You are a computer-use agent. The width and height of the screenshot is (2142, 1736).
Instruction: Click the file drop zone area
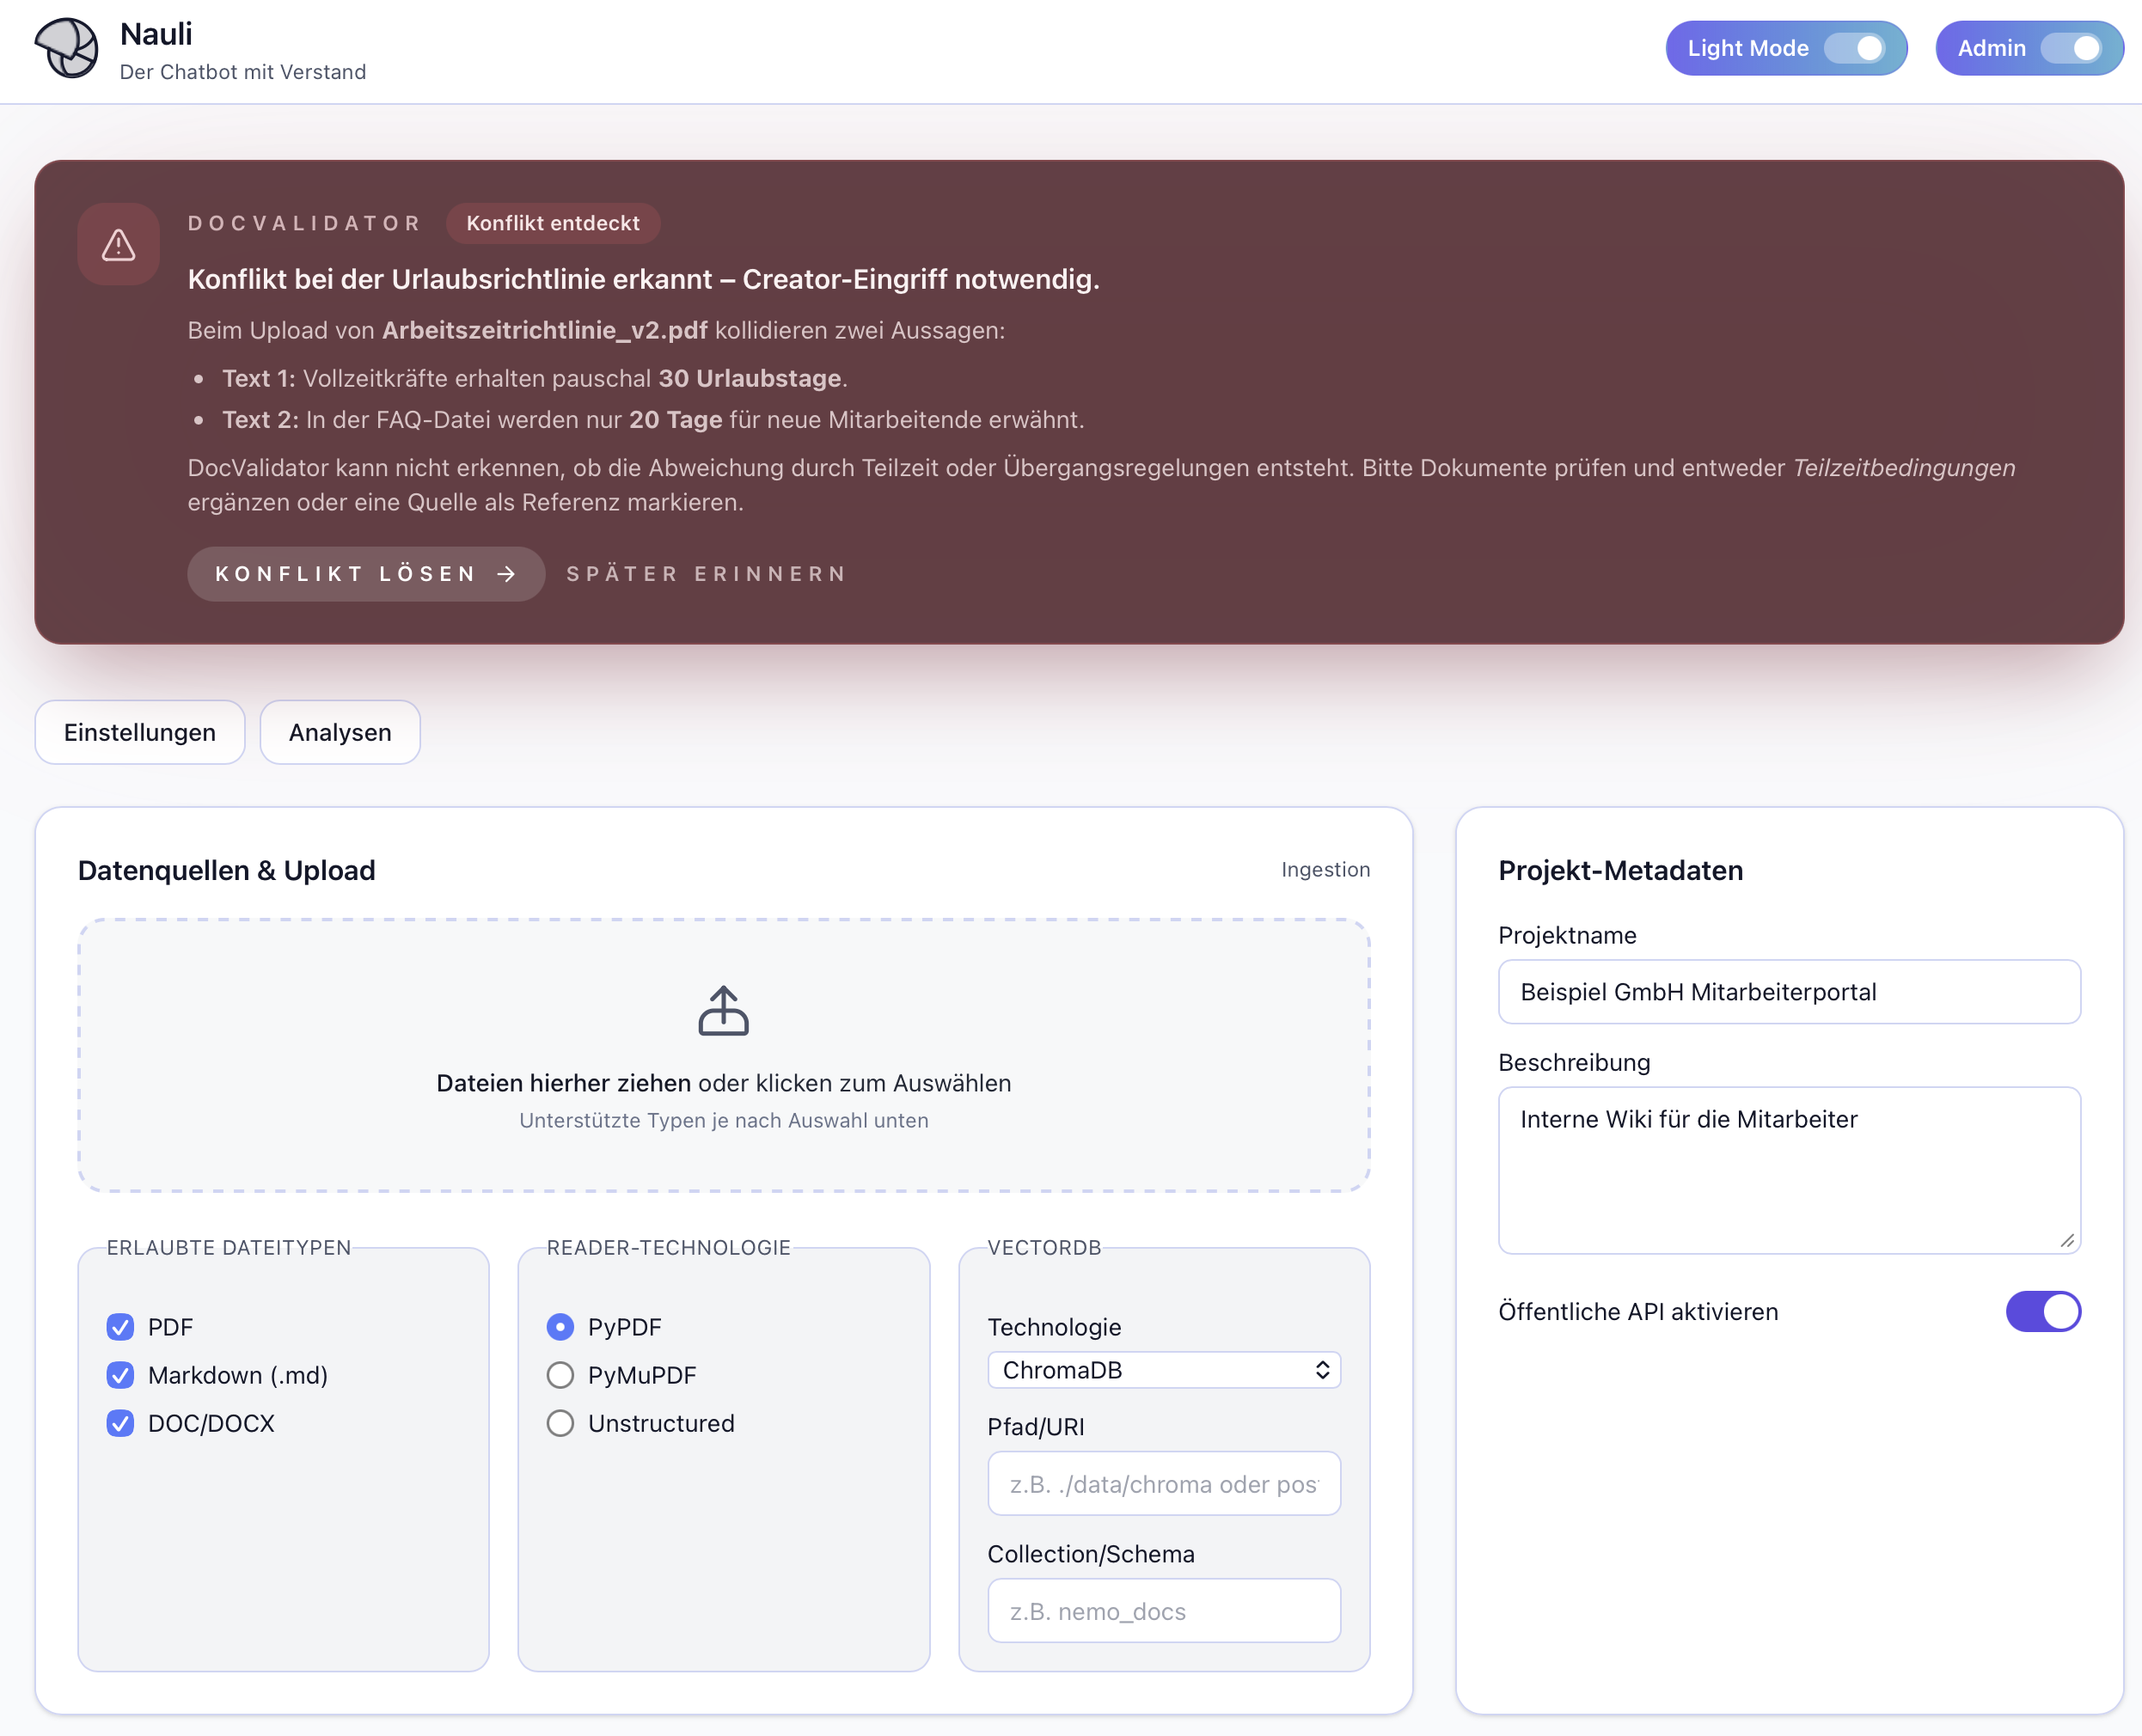(x=723, y=1056)
